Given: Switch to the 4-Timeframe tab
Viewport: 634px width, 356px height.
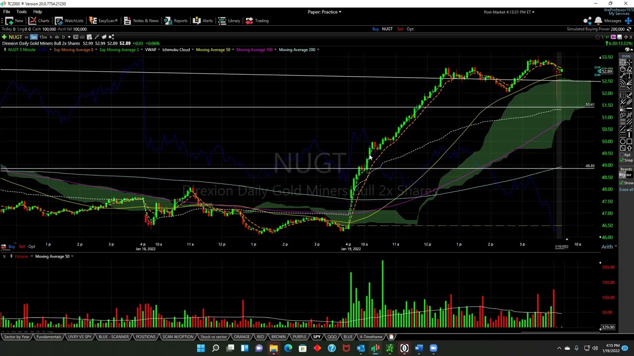Looking at the screenshot, I should [371, 337].
